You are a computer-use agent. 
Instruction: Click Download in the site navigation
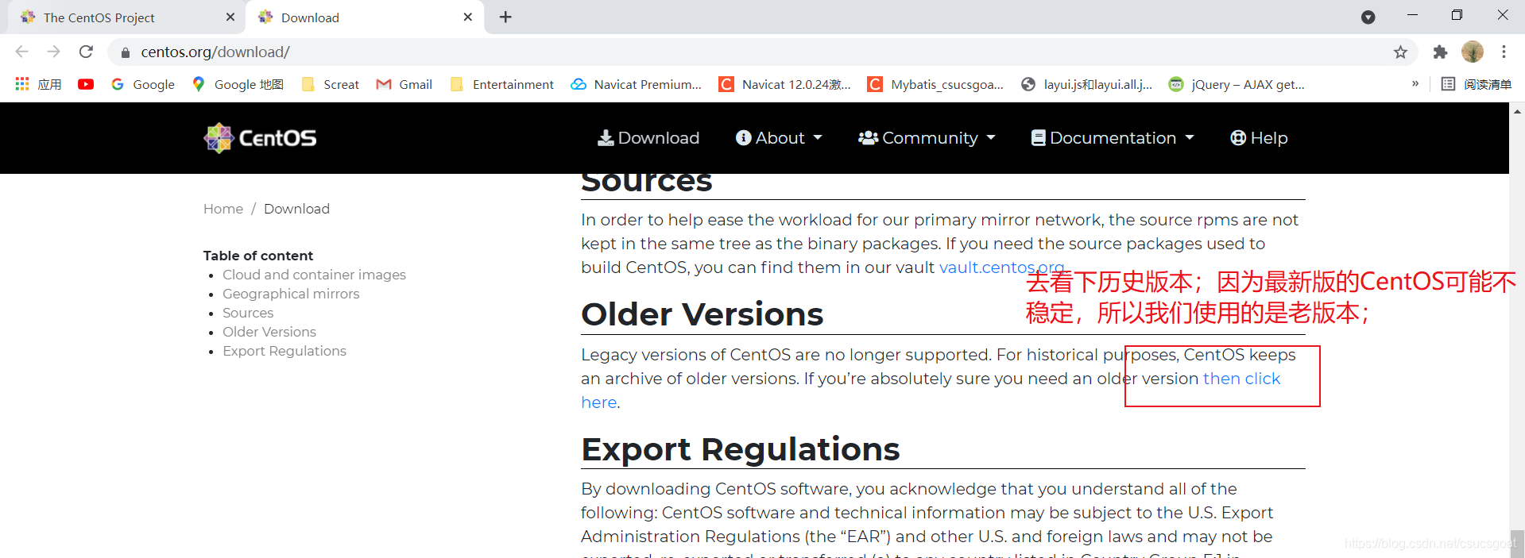(x=648, y=138)
